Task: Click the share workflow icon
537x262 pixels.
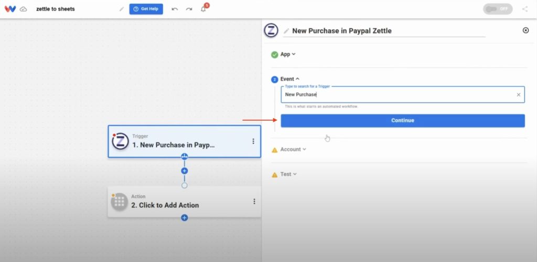Action: [x=525, y=9]
